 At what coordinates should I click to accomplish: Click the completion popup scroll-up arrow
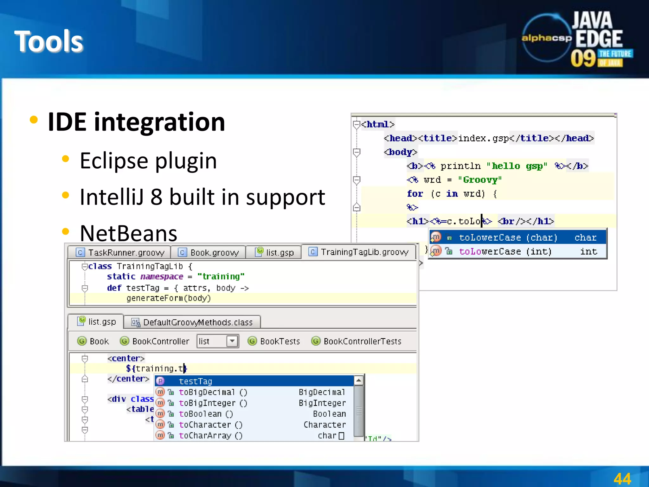(358, 380)
